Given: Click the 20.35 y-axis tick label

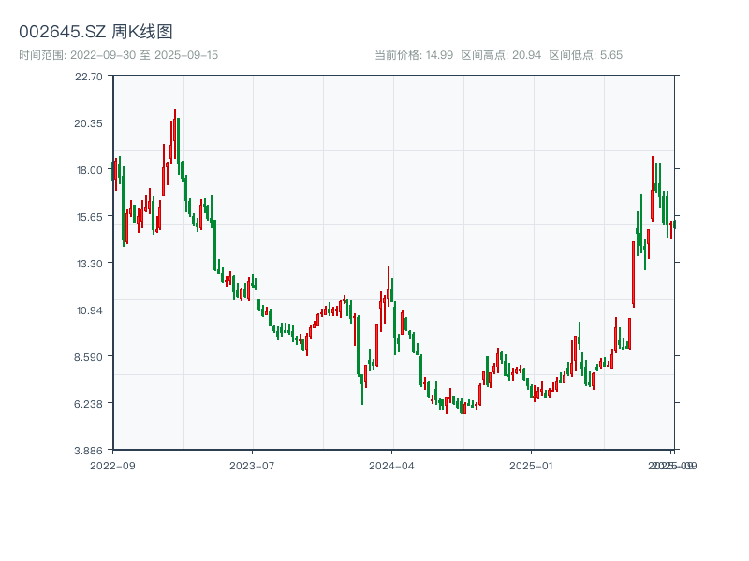Looking at the screenshot, I should tap(88, 123).
